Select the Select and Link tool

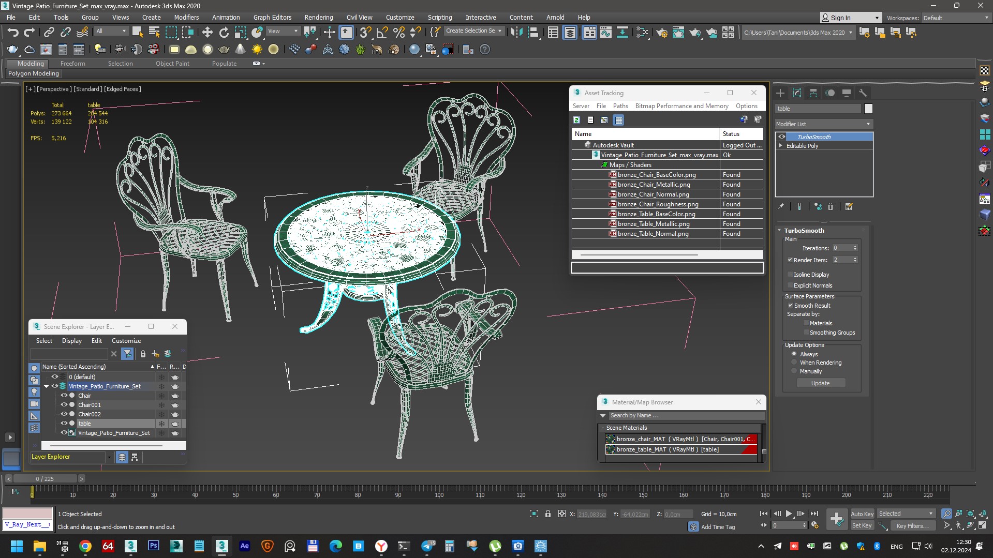pyautogui.click(x=49, y=33)
